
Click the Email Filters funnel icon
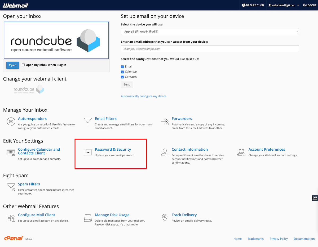tap(88, 121)
